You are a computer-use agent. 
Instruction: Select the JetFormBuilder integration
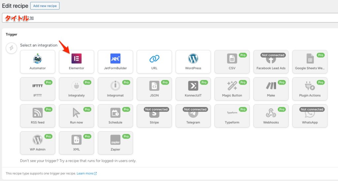point(115,62)
